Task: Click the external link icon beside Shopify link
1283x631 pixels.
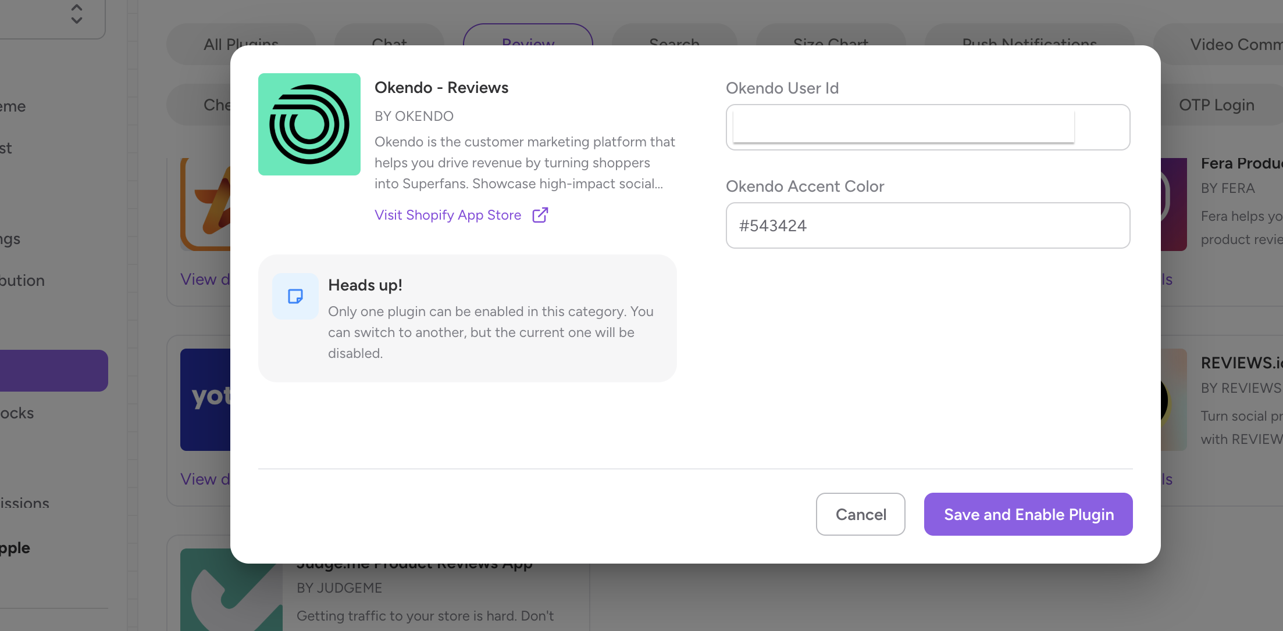Action: pyautogui.click(x=540, y=215)
